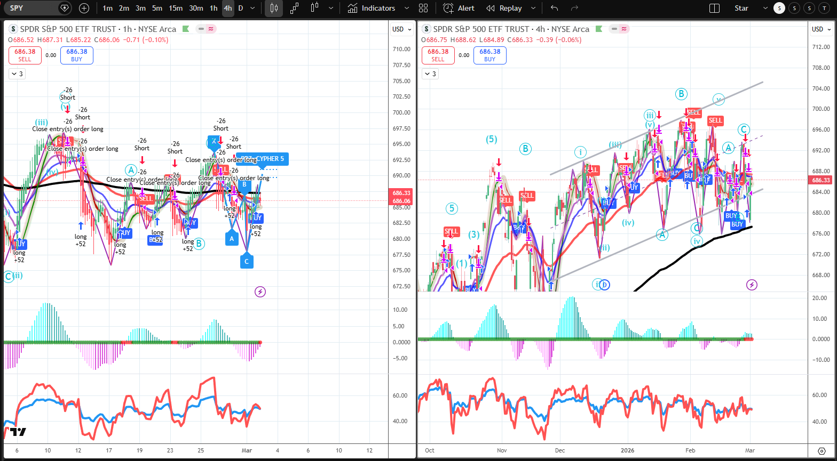Click the 2026 label on 4h time axis

point(627,450)
